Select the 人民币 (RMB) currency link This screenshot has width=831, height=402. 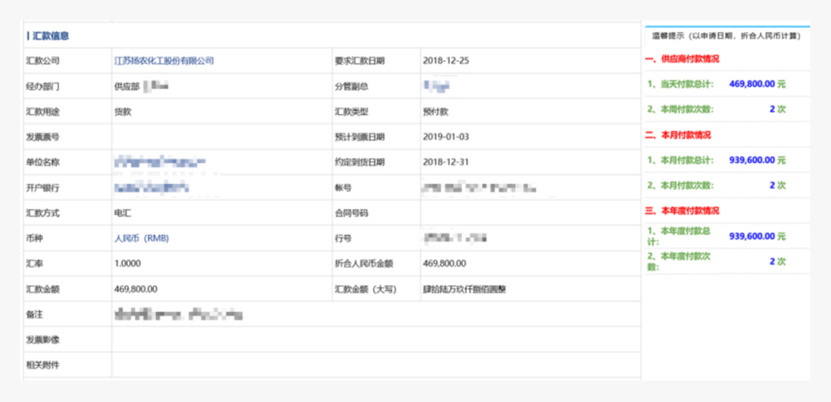coord(142,239)
